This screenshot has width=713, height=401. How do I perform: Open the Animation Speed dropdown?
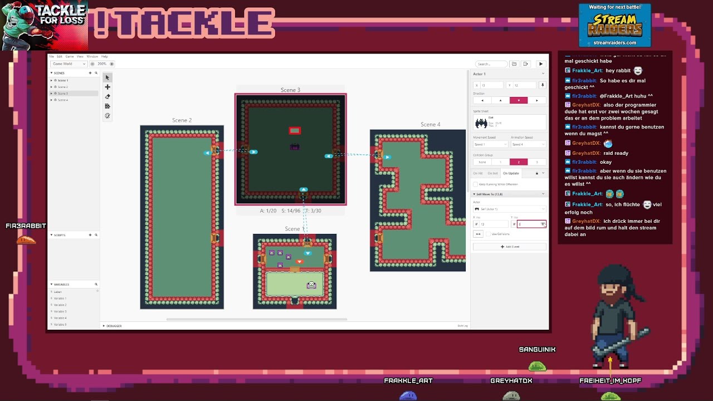(528, 144)
